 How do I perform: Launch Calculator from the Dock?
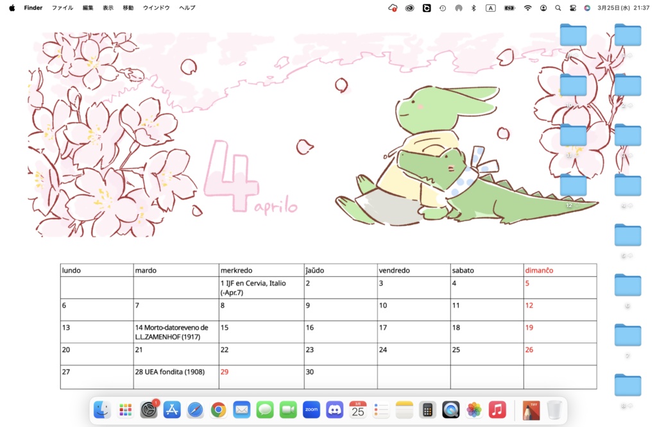428,410
